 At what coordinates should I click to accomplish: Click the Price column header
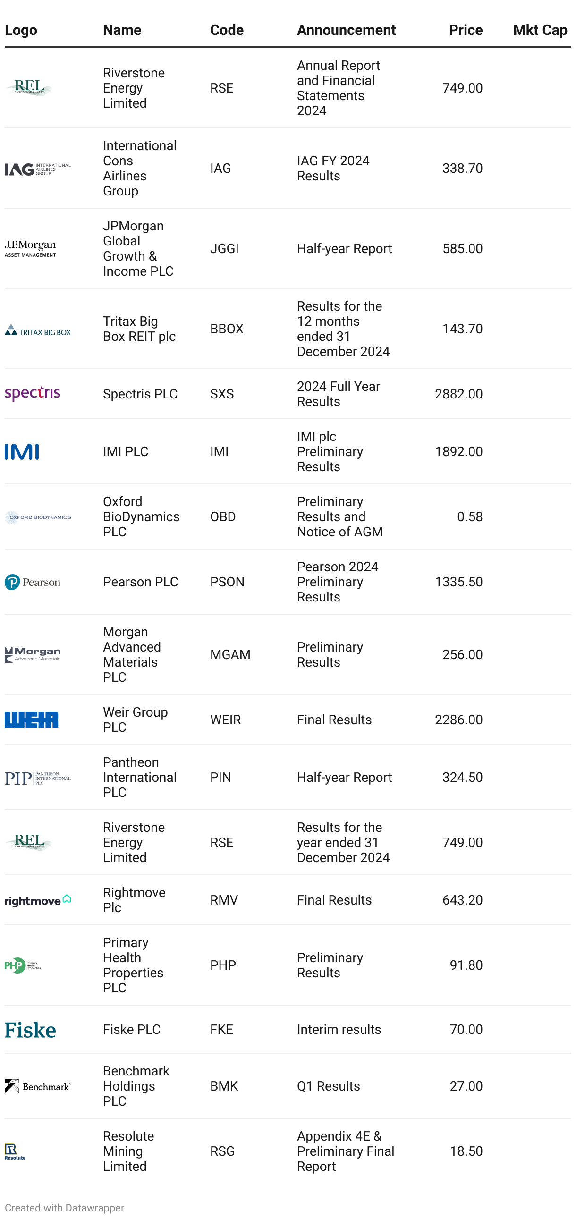(465, 30)
